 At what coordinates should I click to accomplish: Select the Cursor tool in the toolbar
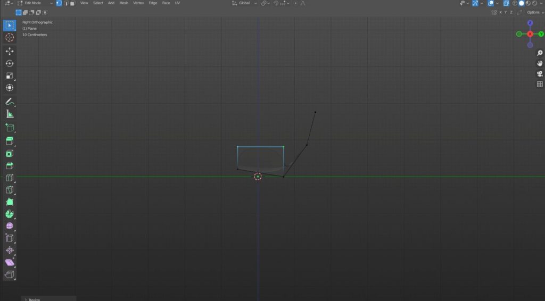click(x=10, y=37)
